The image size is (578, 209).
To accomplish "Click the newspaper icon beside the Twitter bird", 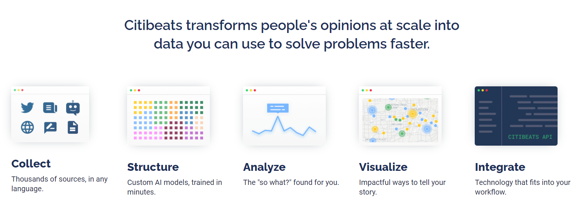I will tap(50, 108).
